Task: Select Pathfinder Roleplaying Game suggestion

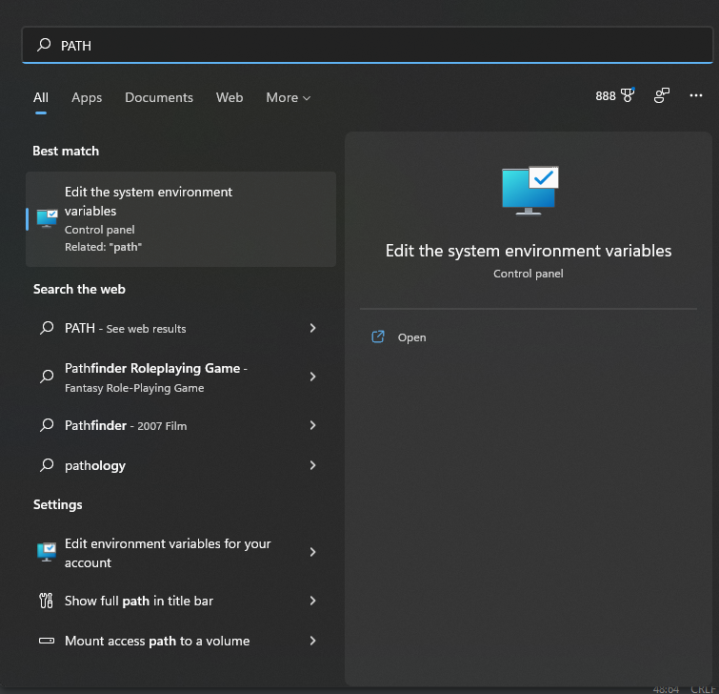Action: [x=181, y=377]
